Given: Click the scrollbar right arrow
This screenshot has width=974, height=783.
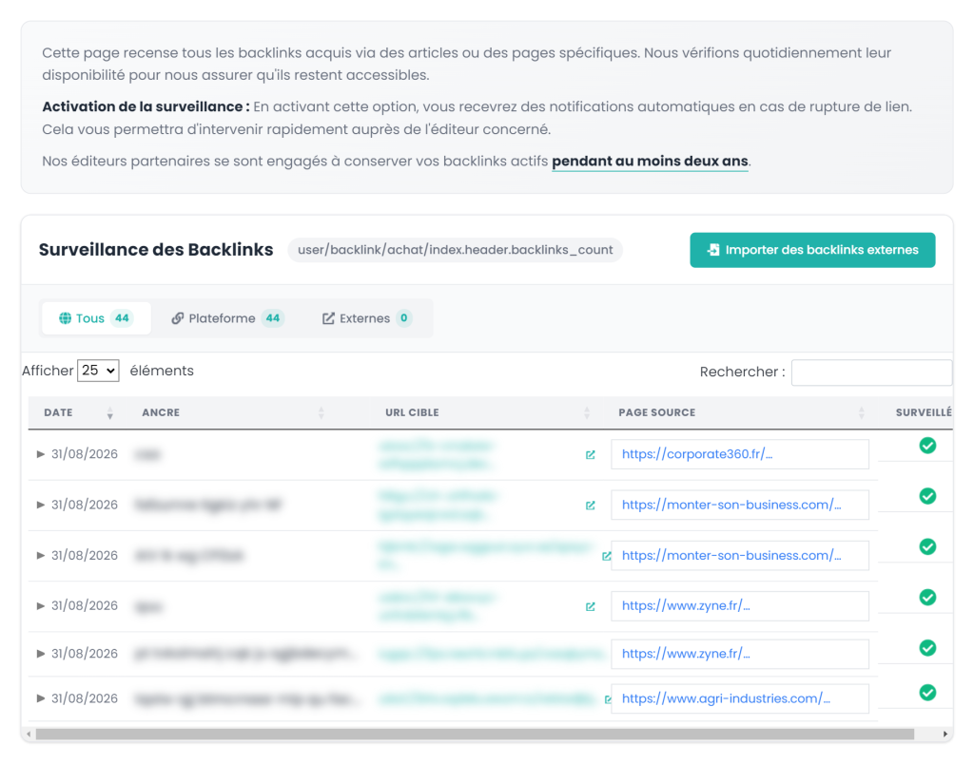Looking at the screenshot, I should [x=945, y=735].
